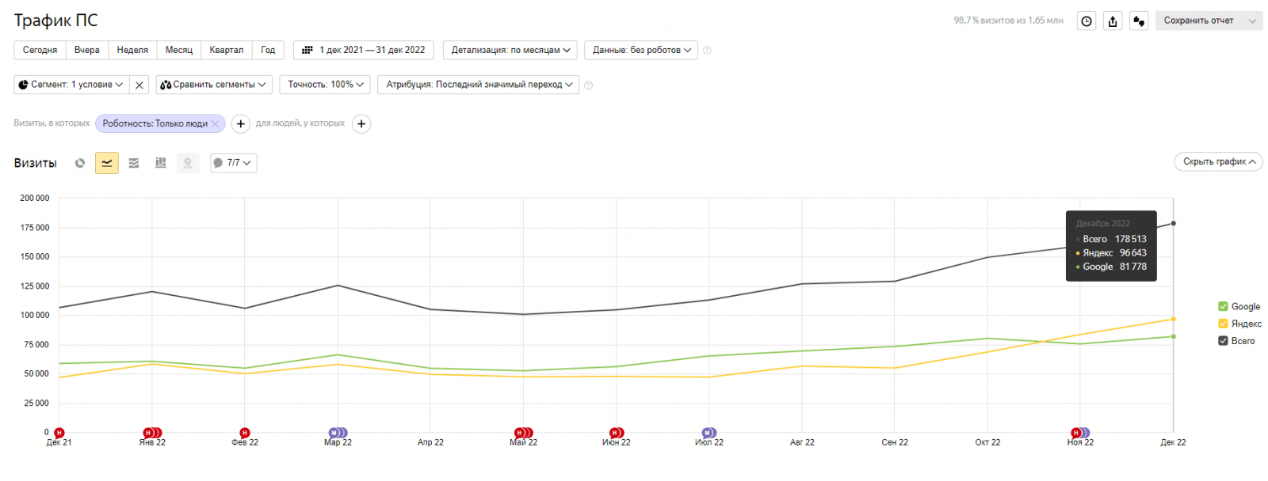Select the Вчера period tab

coord(87,50)
